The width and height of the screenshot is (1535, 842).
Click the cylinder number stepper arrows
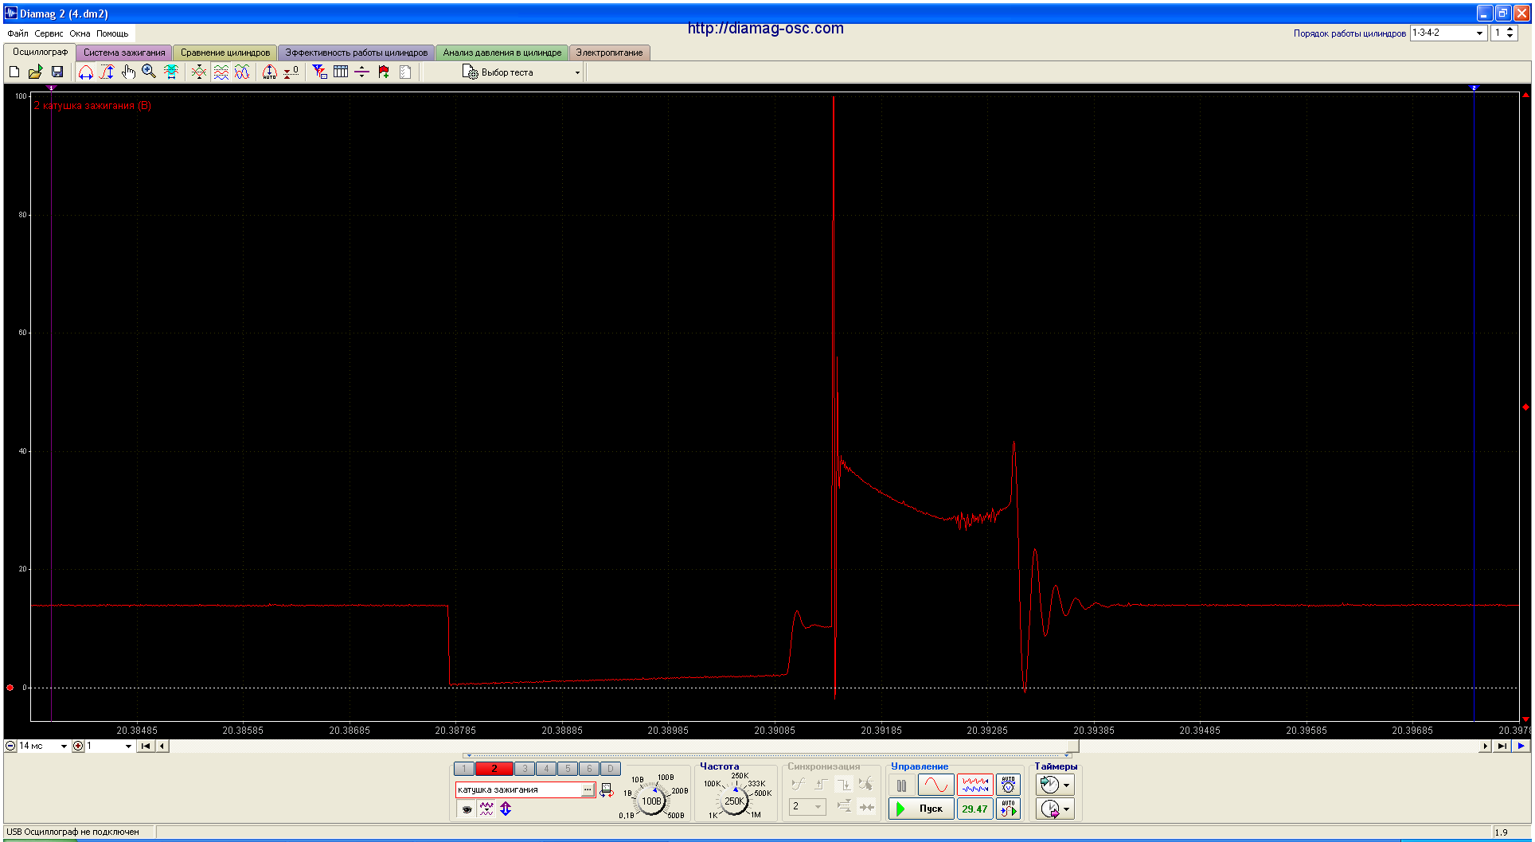pos(1510,33)
